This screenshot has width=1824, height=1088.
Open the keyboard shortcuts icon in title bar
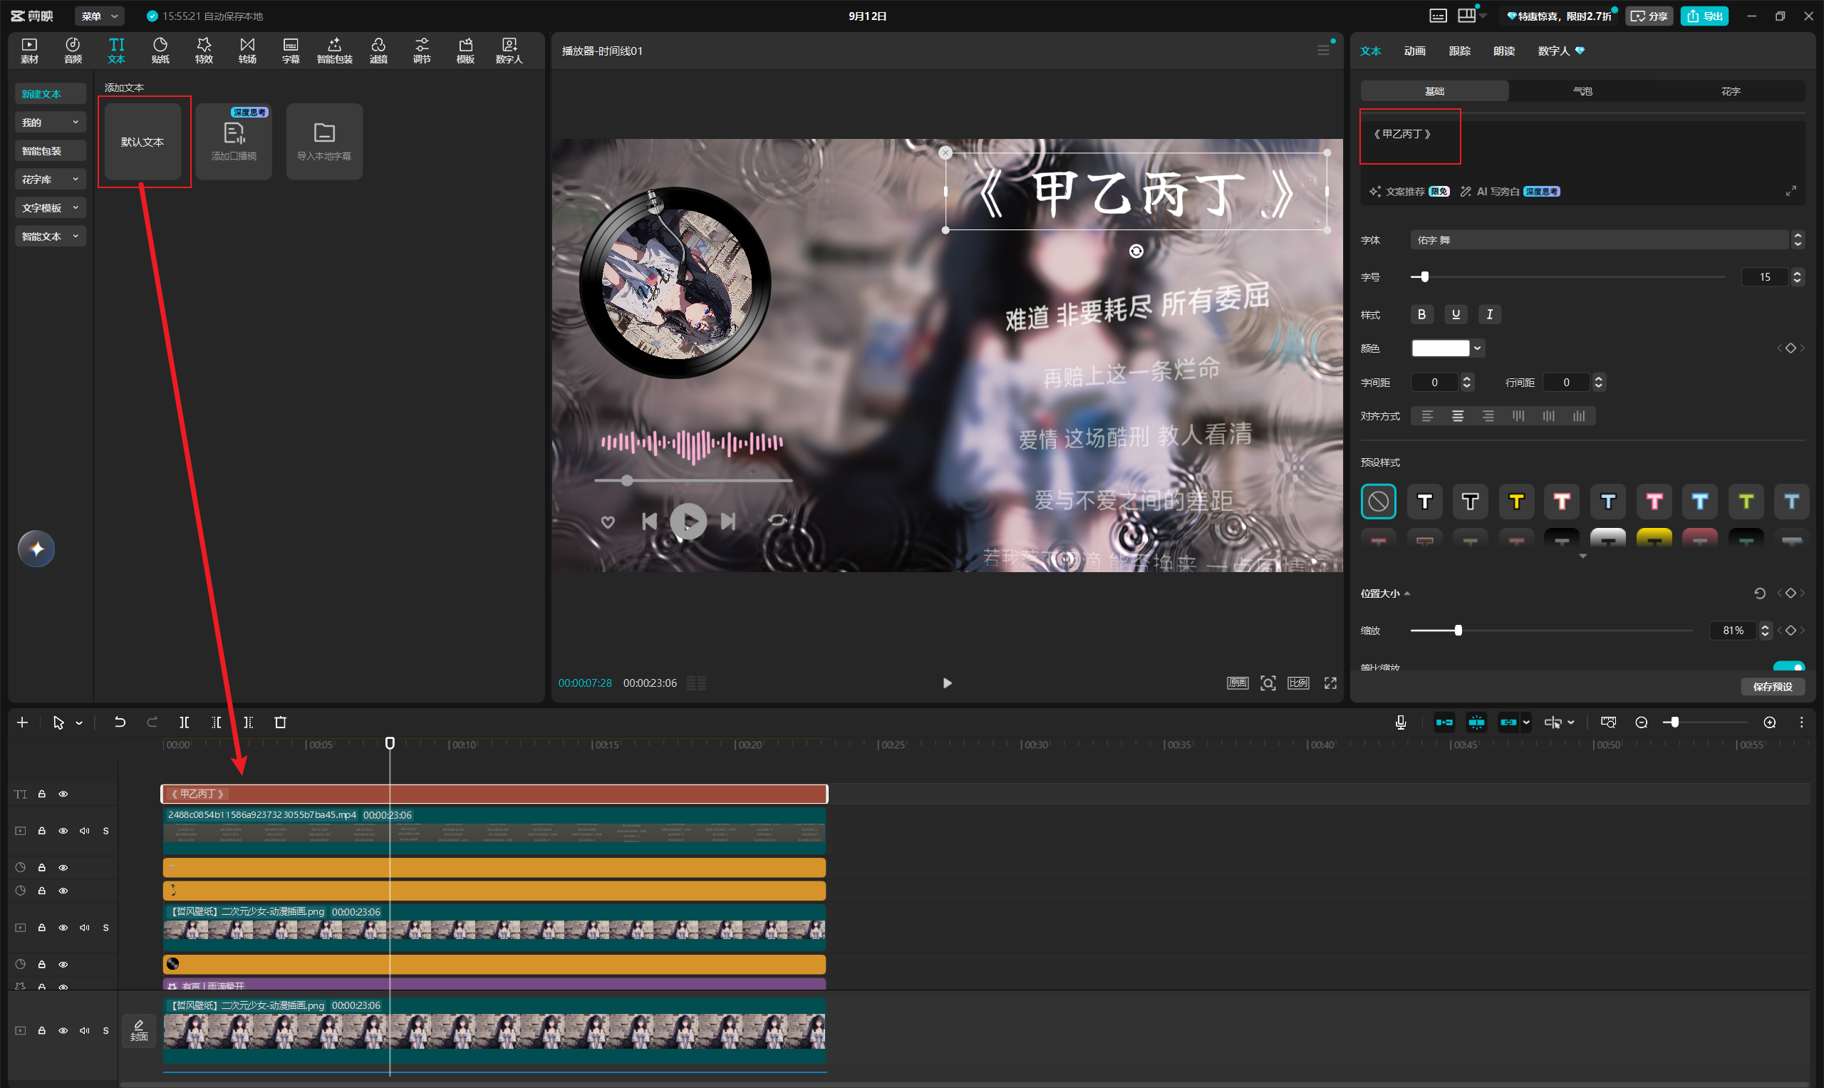1438,16
